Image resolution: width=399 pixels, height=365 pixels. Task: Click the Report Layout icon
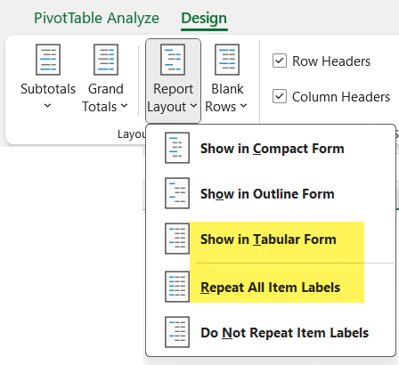coord(173,60)
